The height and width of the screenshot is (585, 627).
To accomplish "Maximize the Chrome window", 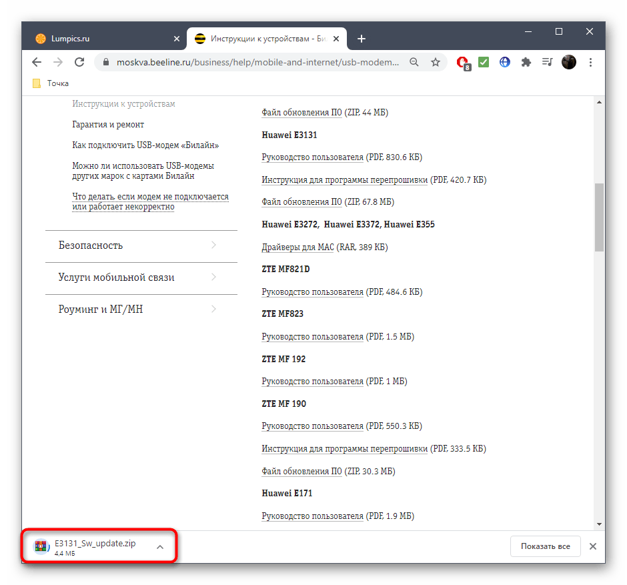I will point(559,31).
